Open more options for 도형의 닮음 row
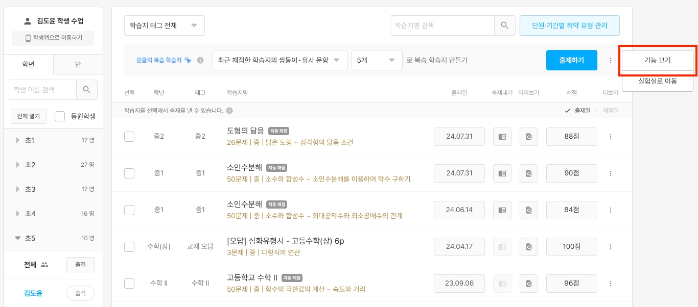698x307 pixels. click(610, 137)
